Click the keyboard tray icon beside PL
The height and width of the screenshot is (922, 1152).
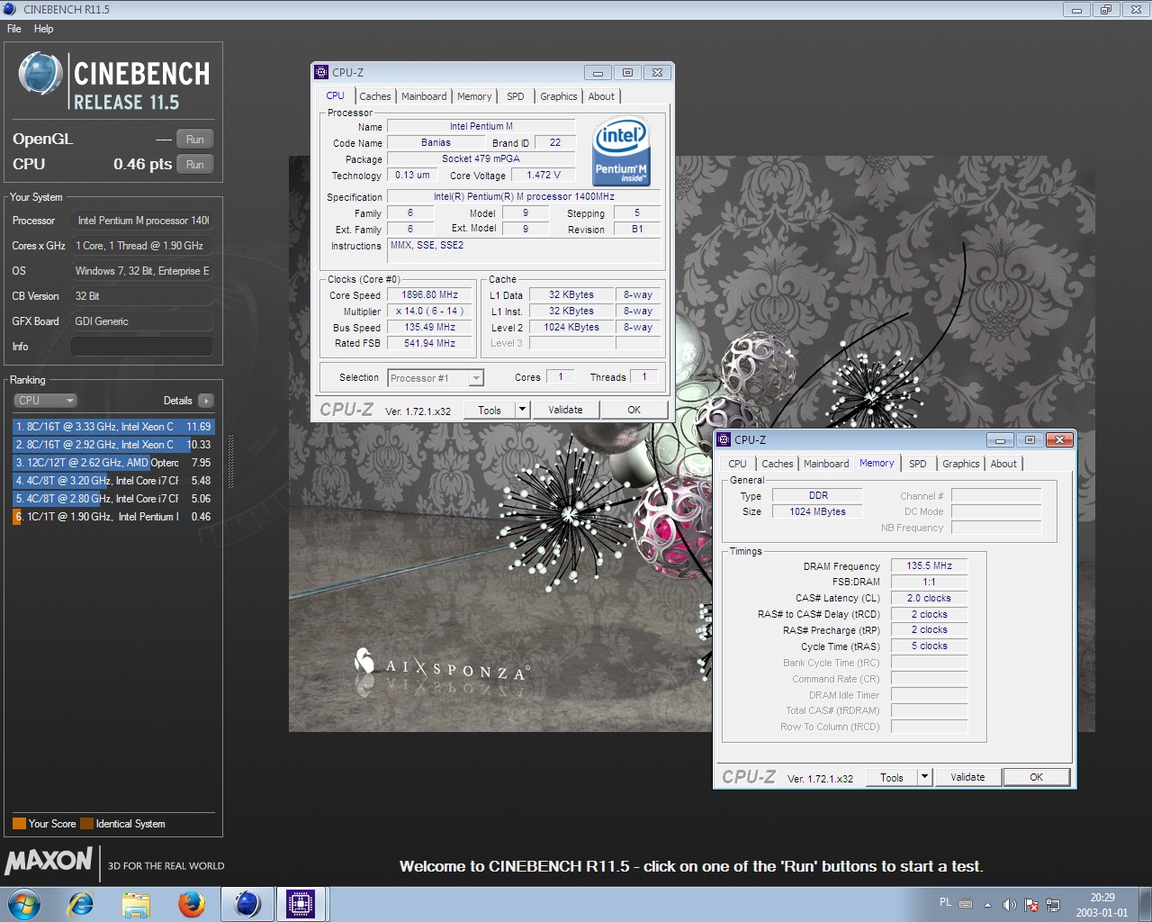coord(966,903)
